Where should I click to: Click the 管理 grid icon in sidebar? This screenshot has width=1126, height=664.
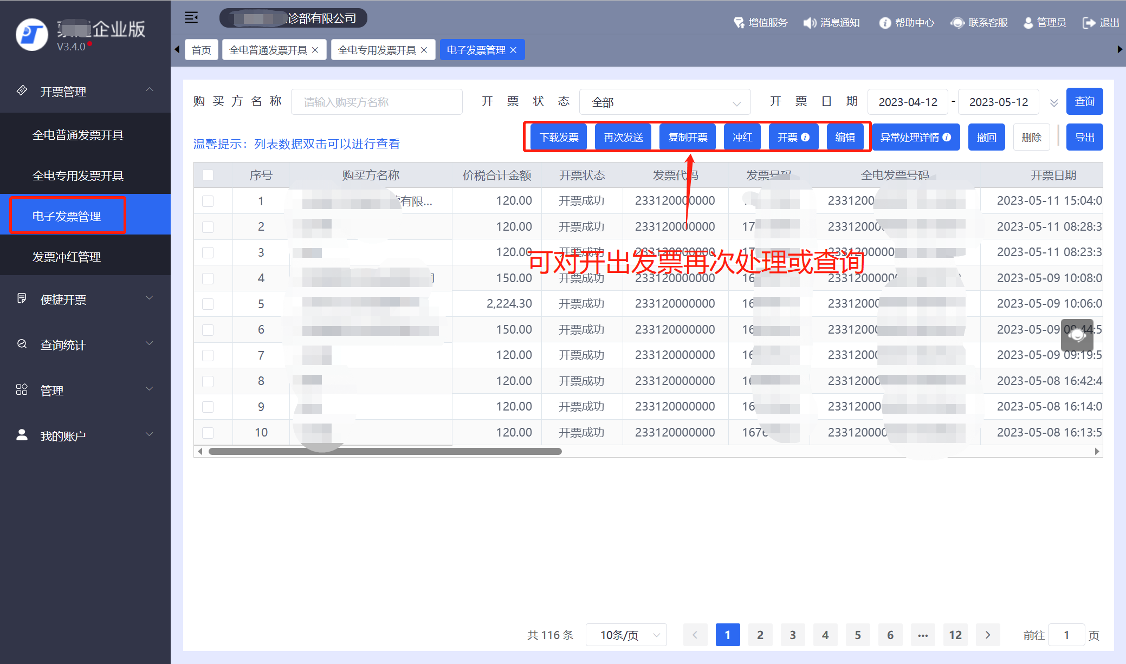coord(22,389)
